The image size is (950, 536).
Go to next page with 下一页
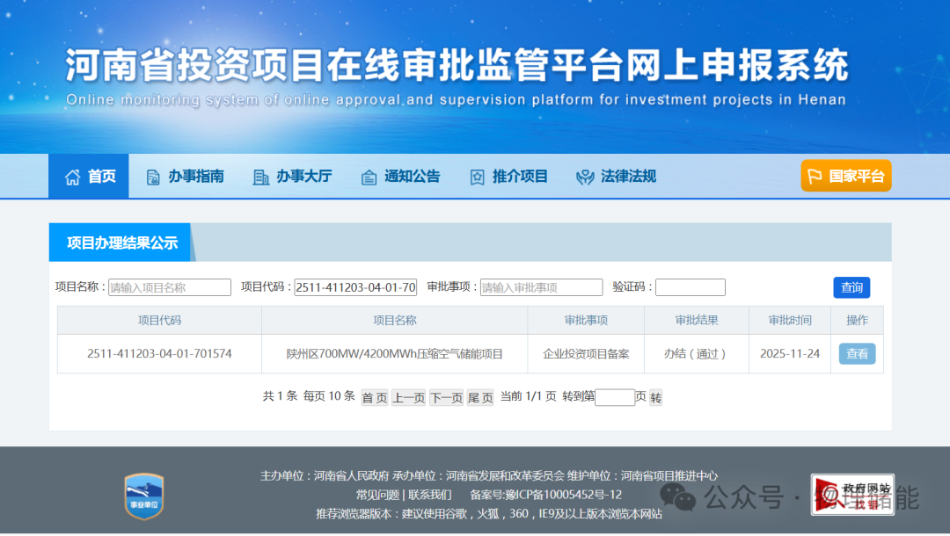click(x=446, y=398)
